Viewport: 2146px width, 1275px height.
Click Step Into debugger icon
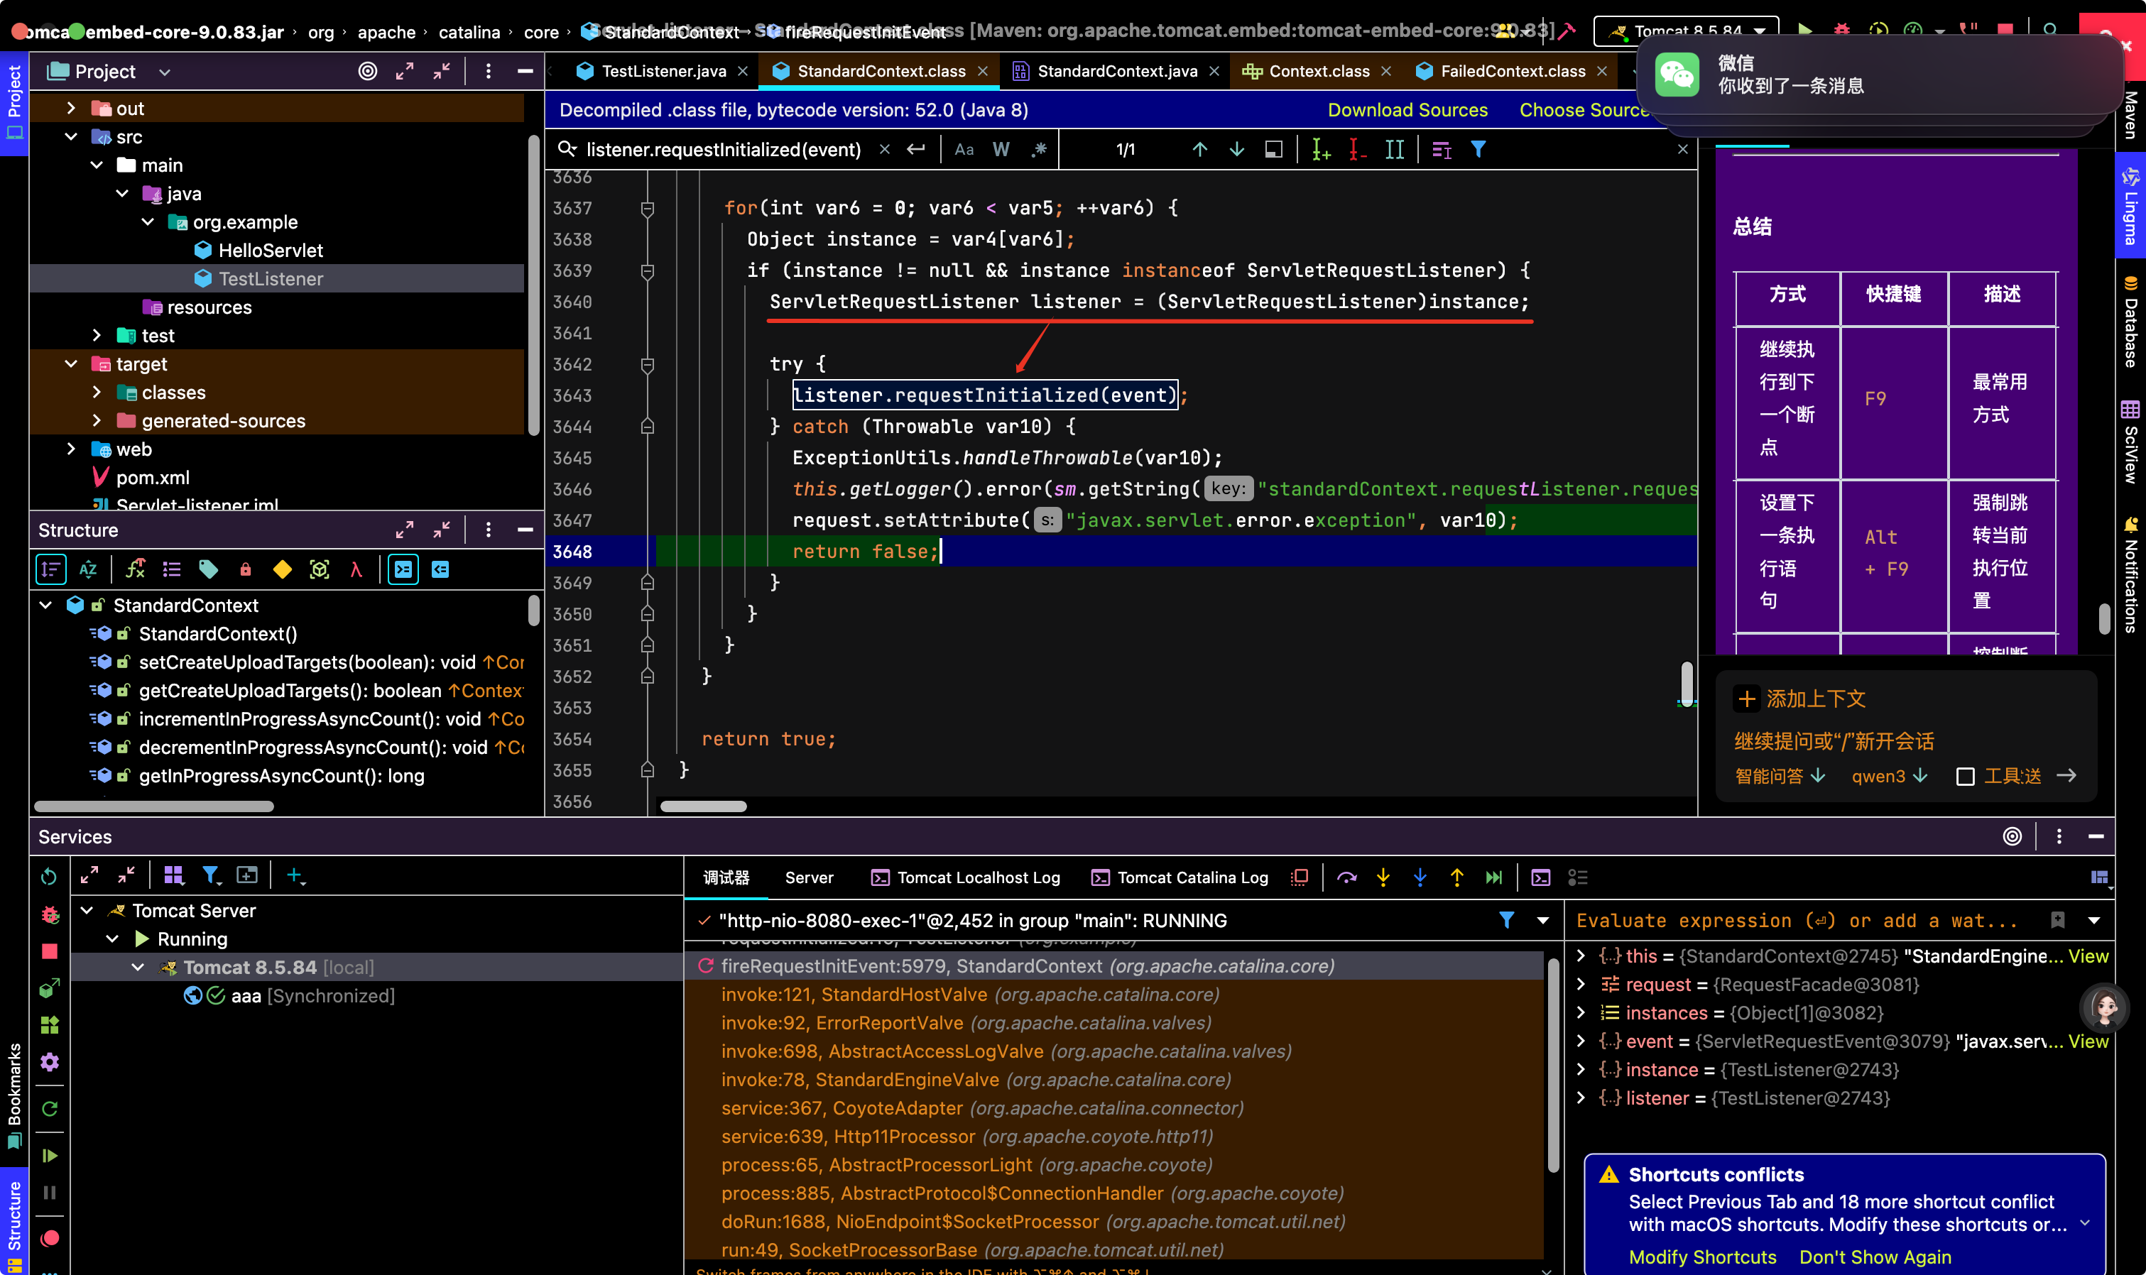point(1383,877)
